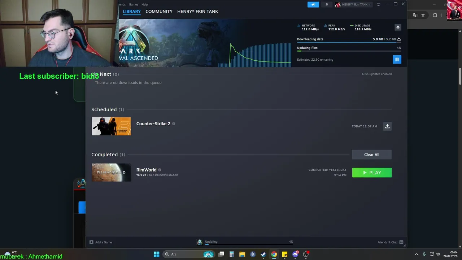
Task: Open the clock and date flyout
Action: (450, 254)
